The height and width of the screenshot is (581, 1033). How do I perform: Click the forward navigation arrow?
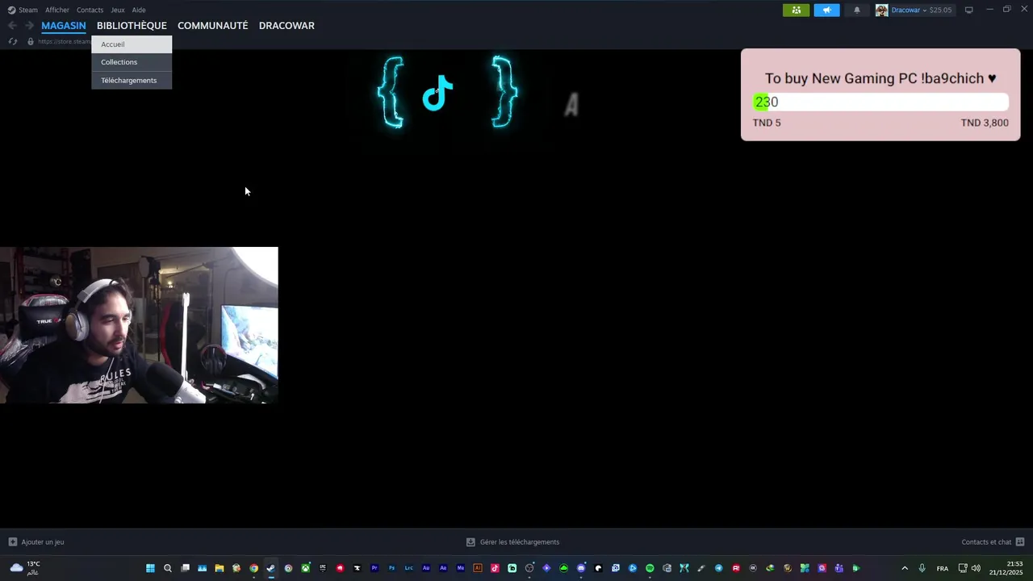click(x=29, y=26)
